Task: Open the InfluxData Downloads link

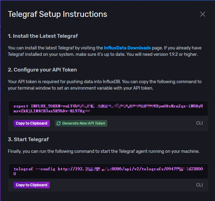Action: pos(127,48)
